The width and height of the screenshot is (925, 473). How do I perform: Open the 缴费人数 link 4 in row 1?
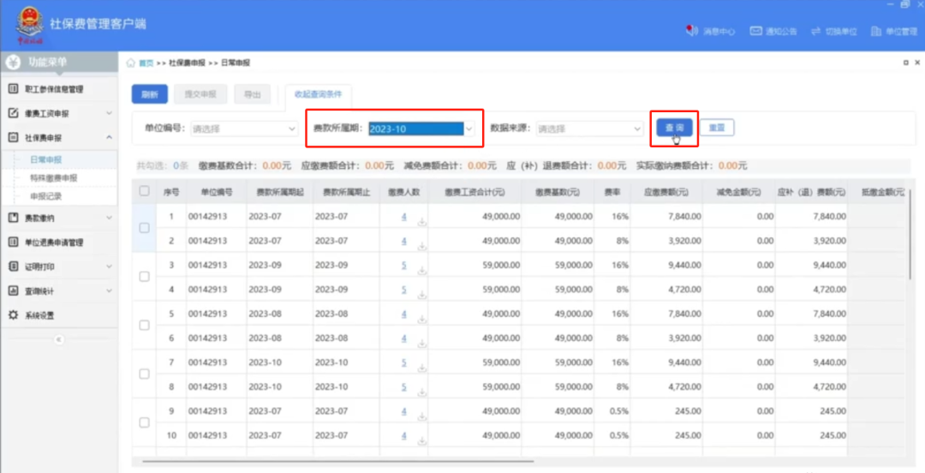point(404,217)
